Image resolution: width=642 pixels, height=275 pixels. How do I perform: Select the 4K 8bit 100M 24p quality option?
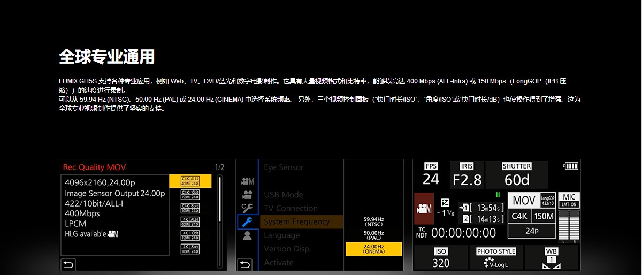tap(190, 249)
